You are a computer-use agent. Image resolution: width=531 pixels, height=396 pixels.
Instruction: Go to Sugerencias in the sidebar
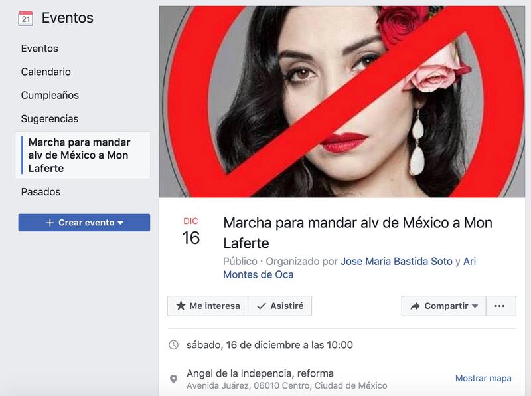(49, 119)
